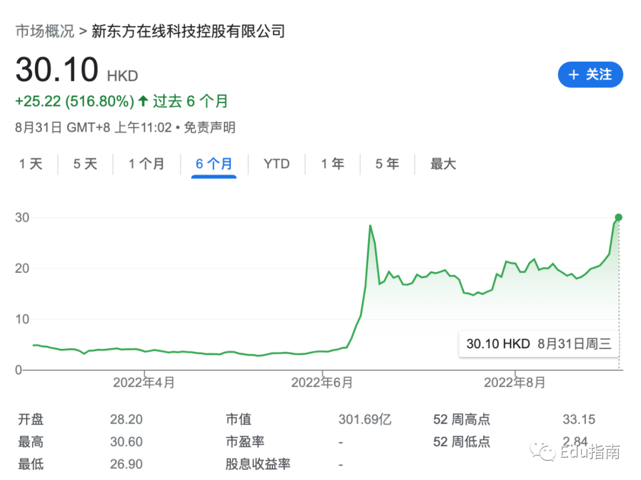Click the 2022年8月 axis label
Screen dimensions: 641x480
515,383
